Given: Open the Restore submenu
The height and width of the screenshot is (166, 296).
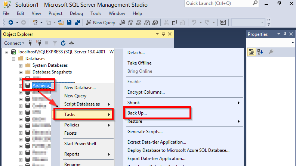Looking at the screenshot, I should point(184,121).
